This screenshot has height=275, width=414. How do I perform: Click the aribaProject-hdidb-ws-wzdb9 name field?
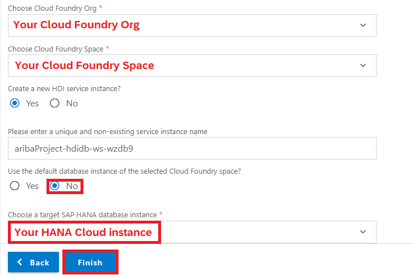tap(192, 148)
